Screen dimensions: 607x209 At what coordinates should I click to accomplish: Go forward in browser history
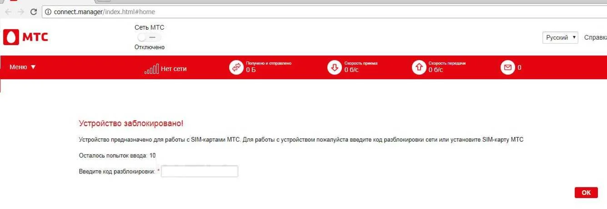point(20,12)
